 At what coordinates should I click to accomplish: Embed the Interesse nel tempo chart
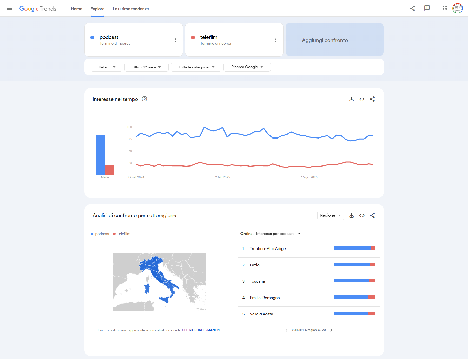[362, 99]
